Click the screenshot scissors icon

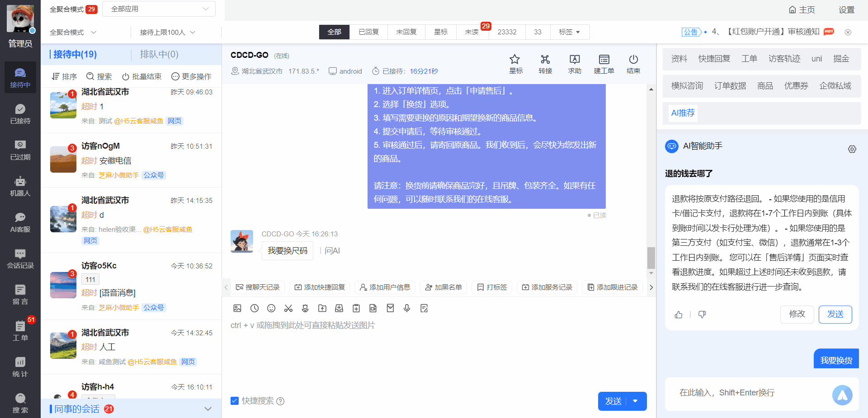288,308
